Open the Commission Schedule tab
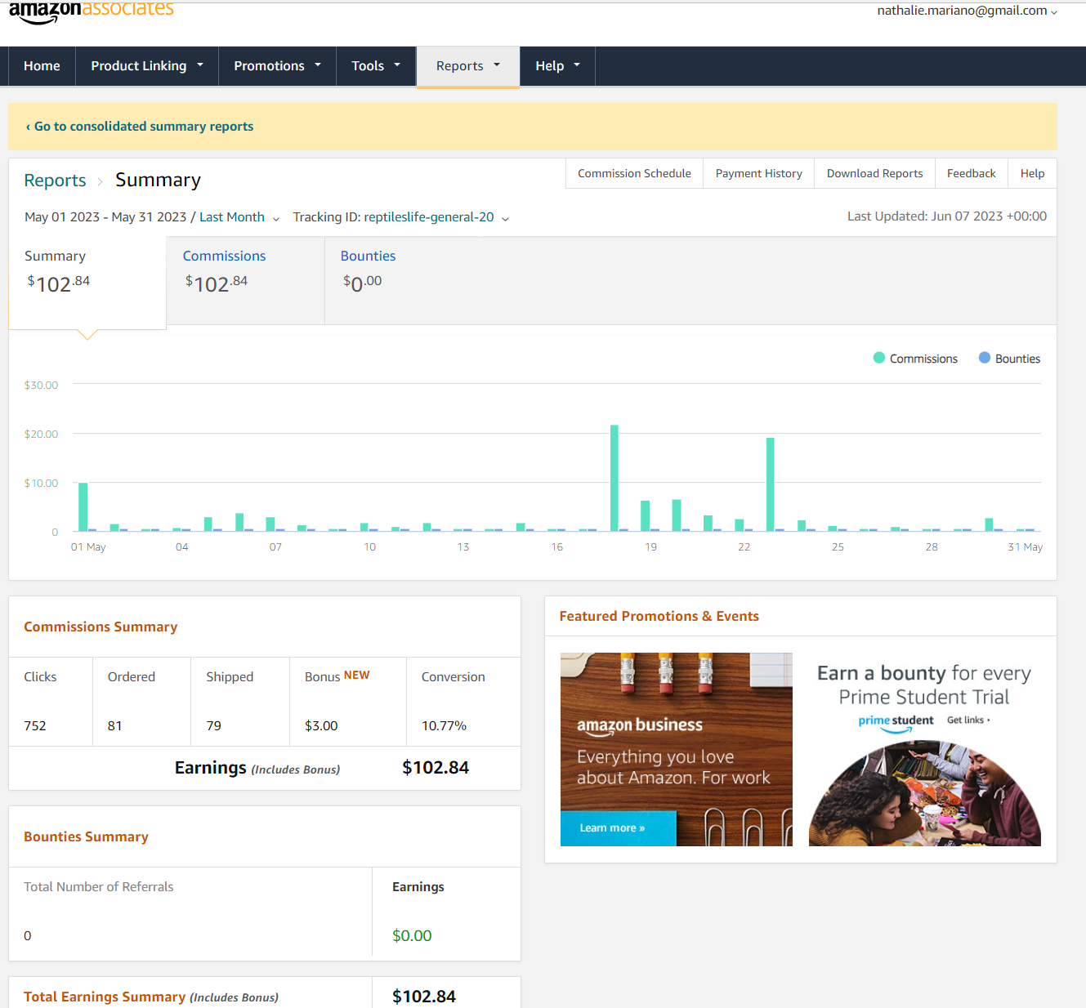The width and height of the screenshot is (1086, 1008). 634,173
